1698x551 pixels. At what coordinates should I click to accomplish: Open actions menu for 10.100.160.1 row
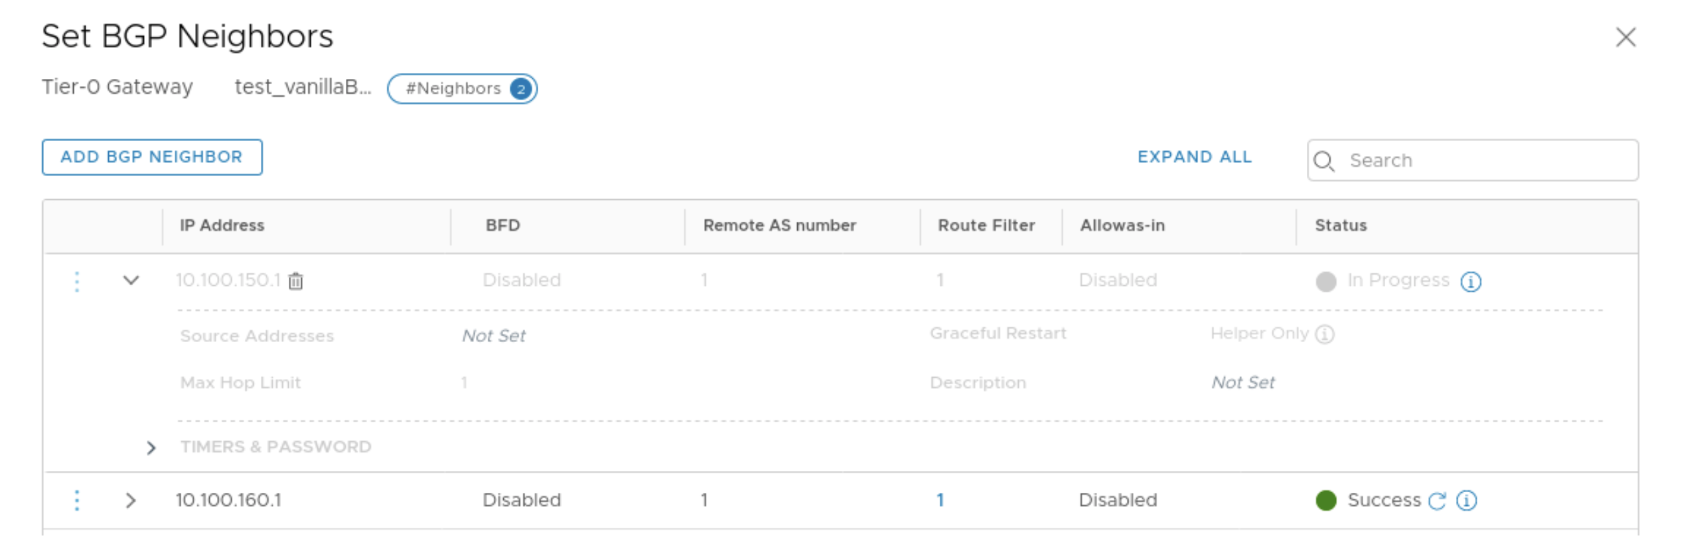tap(77, 501)
